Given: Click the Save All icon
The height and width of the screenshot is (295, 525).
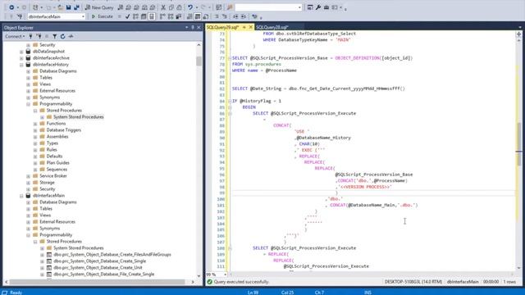Looking at the screenshot, I should pyautogui.click(x=76, y=7).
